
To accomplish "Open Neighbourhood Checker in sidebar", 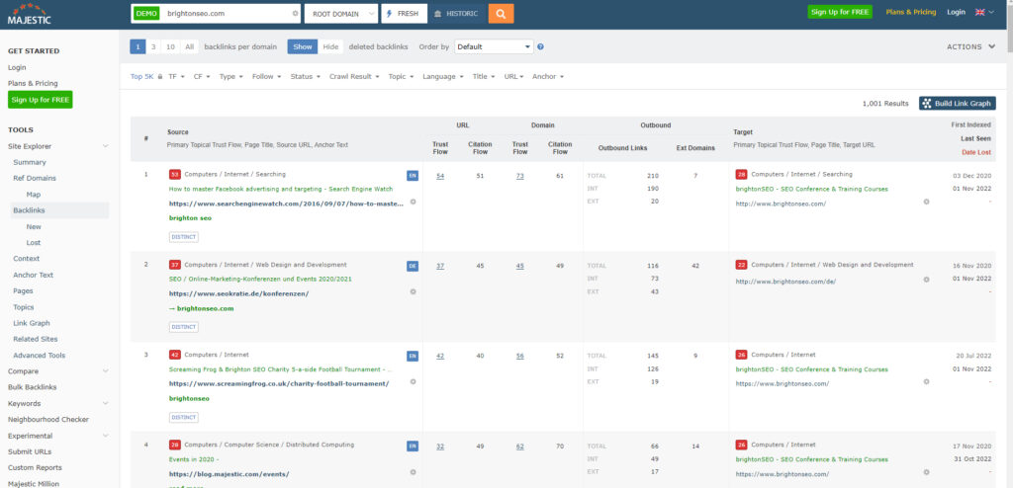I will click(x=48, y=420).
